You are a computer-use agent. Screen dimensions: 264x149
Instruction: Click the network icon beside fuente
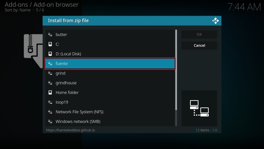coord(50,63)
